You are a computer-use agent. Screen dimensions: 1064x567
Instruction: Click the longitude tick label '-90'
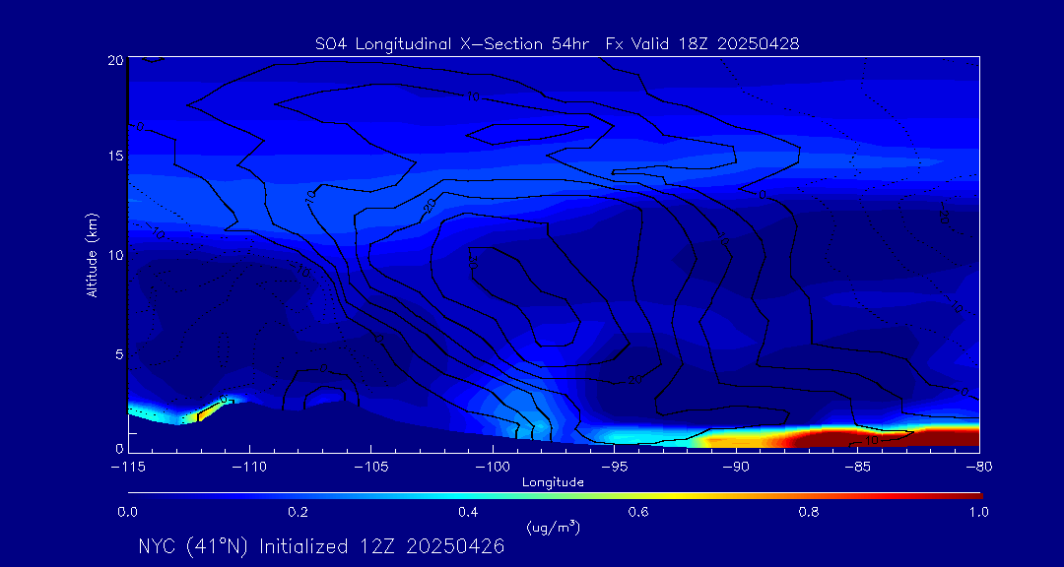[x=736, y=468]
